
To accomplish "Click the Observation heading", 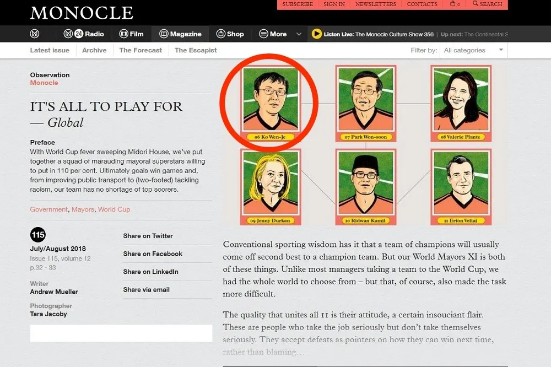I will tap(50, 75).
